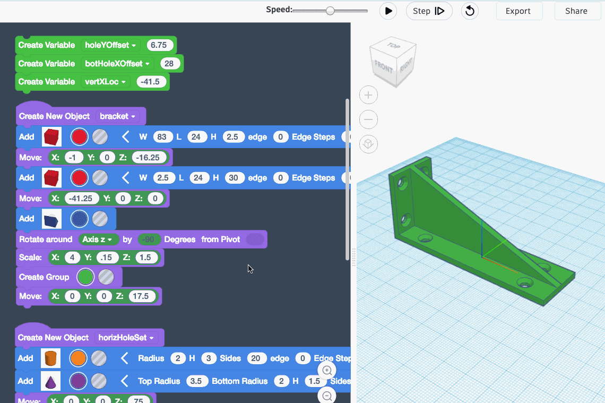Edit Scale X value 4
The image size is (605, 403).
pos(72,258)
